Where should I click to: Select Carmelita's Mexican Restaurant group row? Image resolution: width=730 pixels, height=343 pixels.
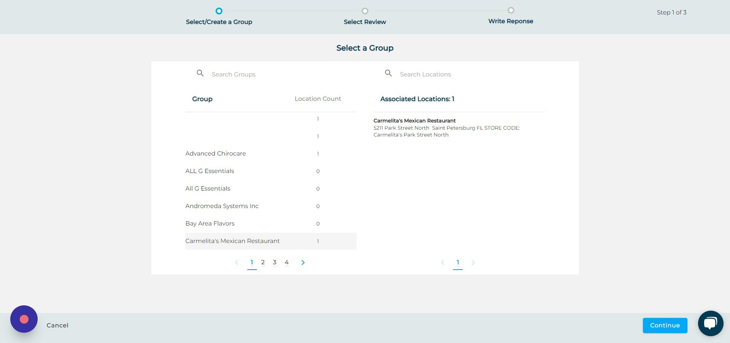coord(271,241)
